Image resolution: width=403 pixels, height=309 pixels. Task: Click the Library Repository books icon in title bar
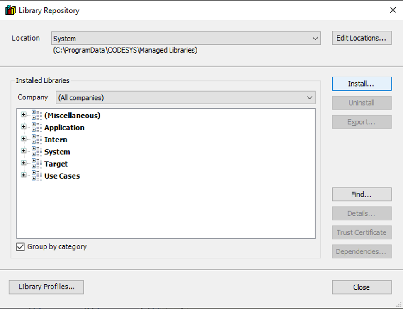[x=10, y=10]
